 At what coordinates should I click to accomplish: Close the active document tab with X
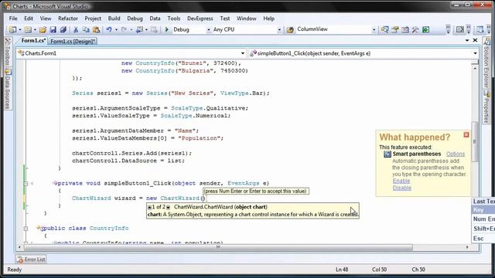(x=475, y=40)
